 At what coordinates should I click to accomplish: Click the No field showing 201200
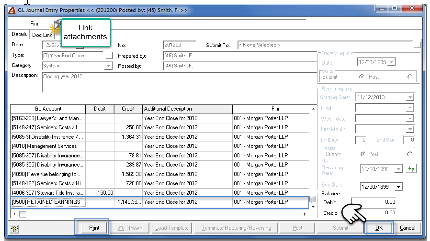(179, 45)
